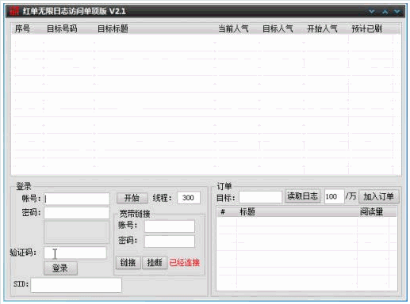
Task: Click the 挂断 disconnect button
Action: (155, 263)
